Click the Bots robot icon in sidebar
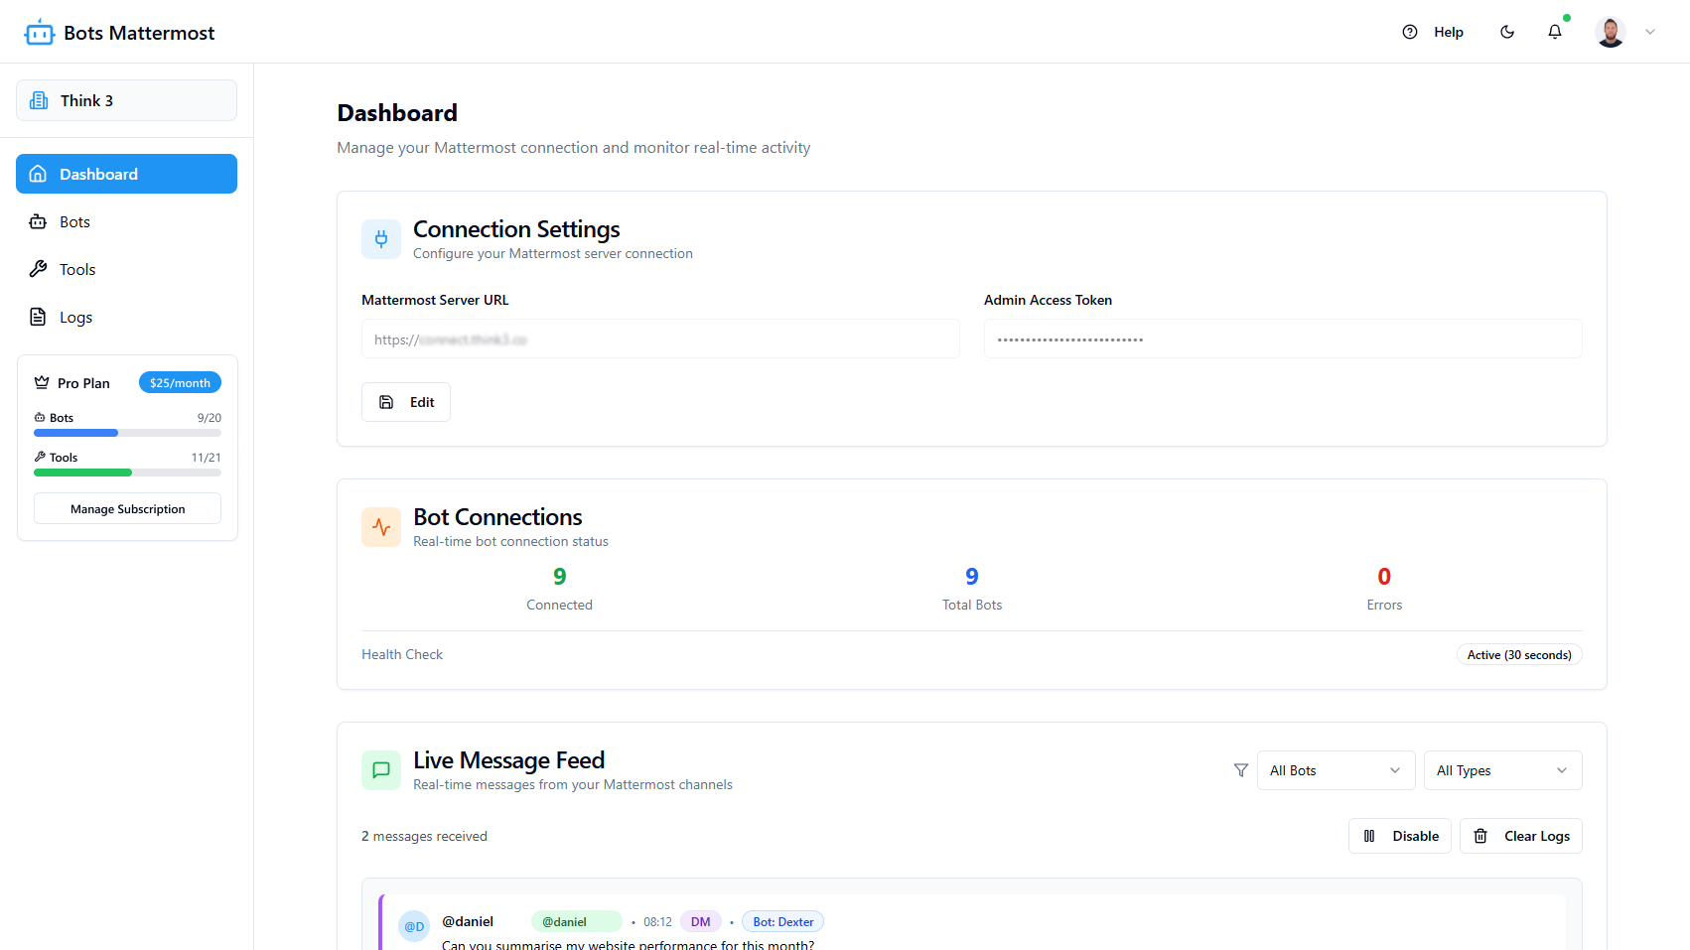The image size is (1690, 950). 38,221
